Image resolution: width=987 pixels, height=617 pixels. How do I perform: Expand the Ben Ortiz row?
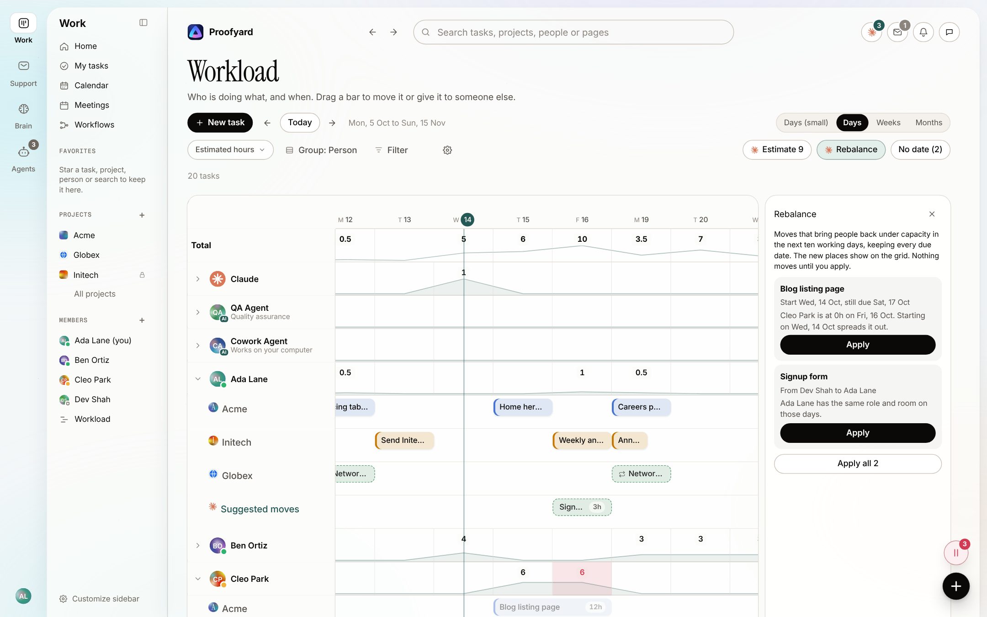(x=198, y=545)
